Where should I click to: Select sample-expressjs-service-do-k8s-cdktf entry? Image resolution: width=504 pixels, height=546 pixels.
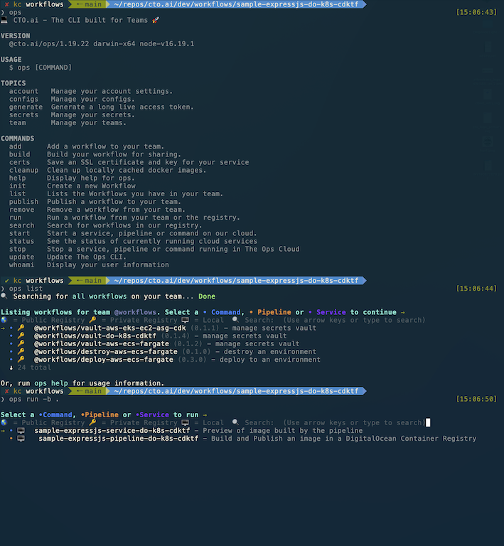coord(182,431)
